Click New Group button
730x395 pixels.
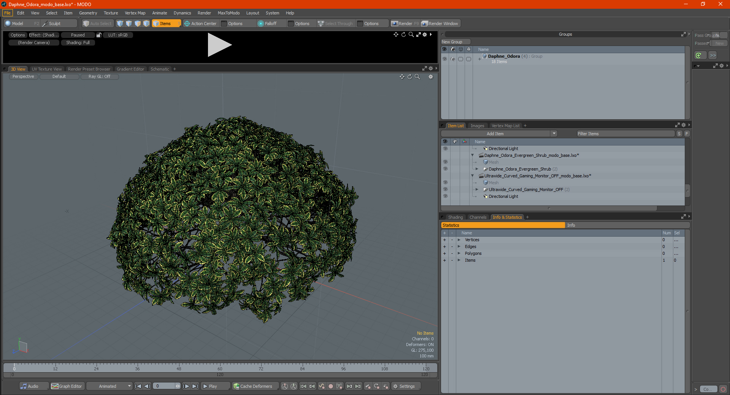[455, 42]
